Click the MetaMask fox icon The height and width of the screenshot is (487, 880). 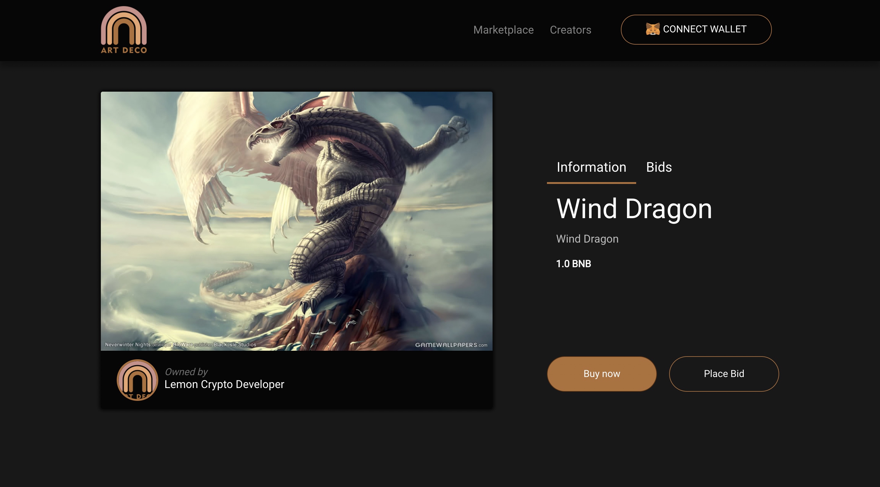pyautogui.click(x=652, y=29)
